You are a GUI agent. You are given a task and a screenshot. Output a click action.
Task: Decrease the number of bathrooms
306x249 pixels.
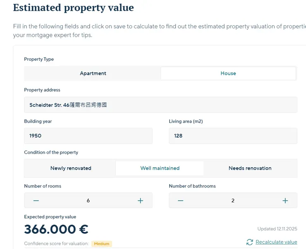tap(180, 201)
